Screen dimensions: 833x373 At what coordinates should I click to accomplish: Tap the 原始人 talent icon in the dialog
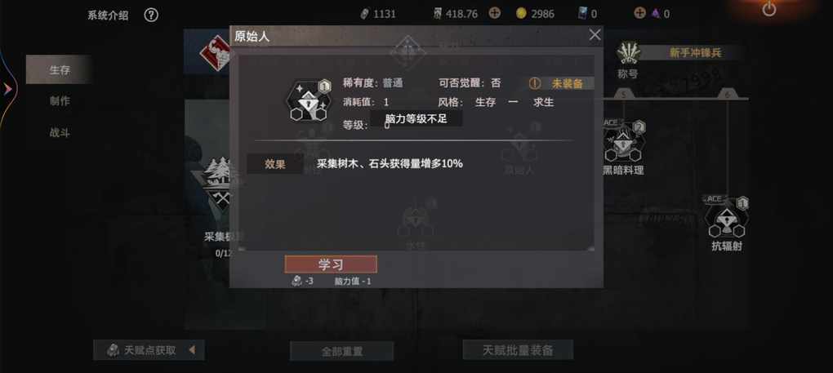307,100
